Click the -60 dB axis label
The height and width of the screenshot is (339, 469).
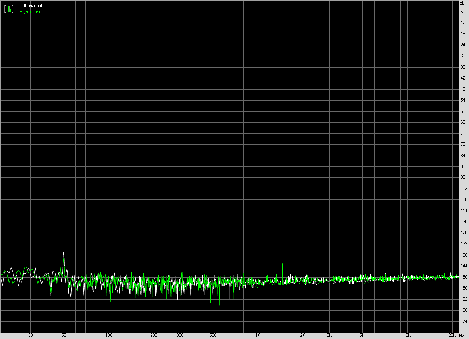463,111
